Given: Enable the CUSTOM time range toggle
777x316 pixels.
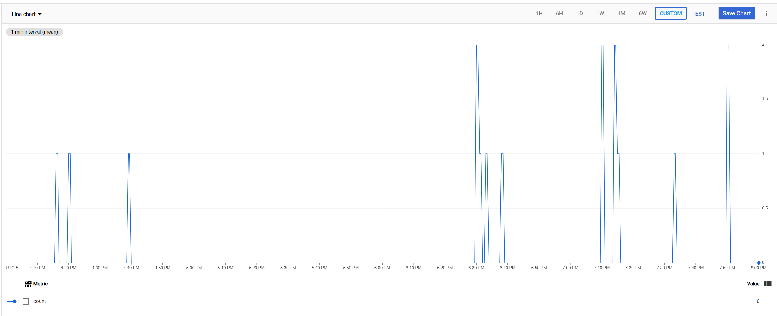Looking at the screenshot, I should pos(670,13).
